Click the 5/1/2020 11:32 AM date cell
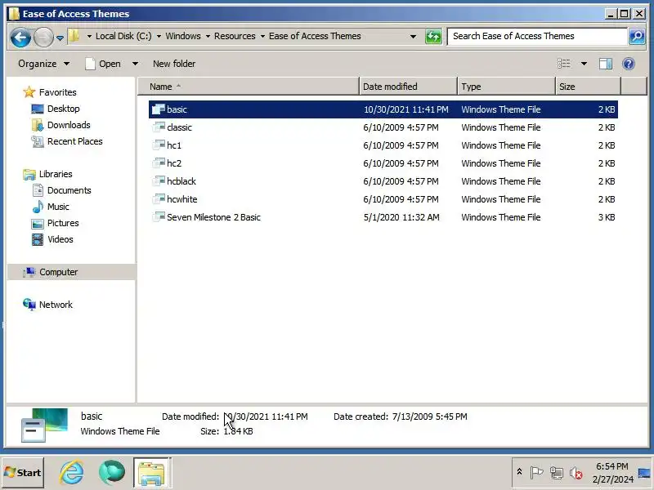Image resolution: width=654 pixels, height=490 pixels. click(401, 217)
